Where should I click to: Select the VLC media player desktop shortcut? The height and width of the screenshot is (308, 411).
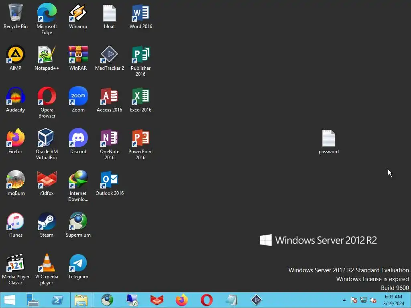tap(47, 269)
